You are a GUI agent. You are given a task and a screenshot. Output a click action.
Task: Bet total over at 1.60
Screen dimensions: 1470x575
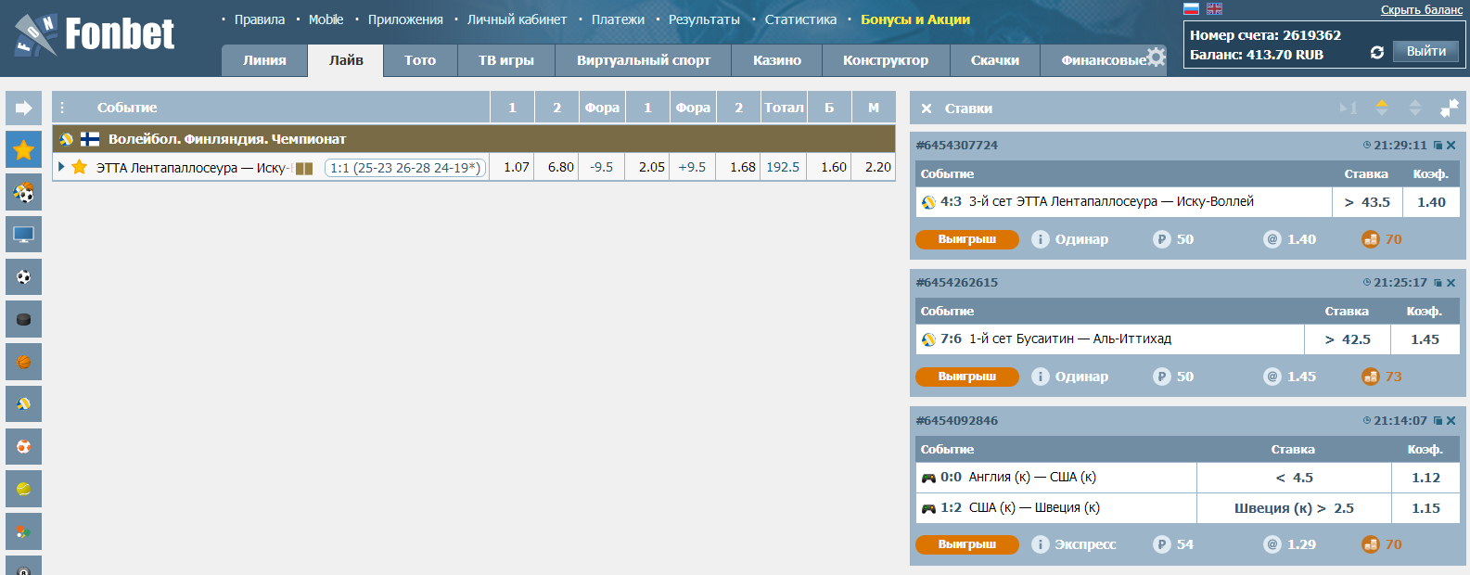pos(830,168)
